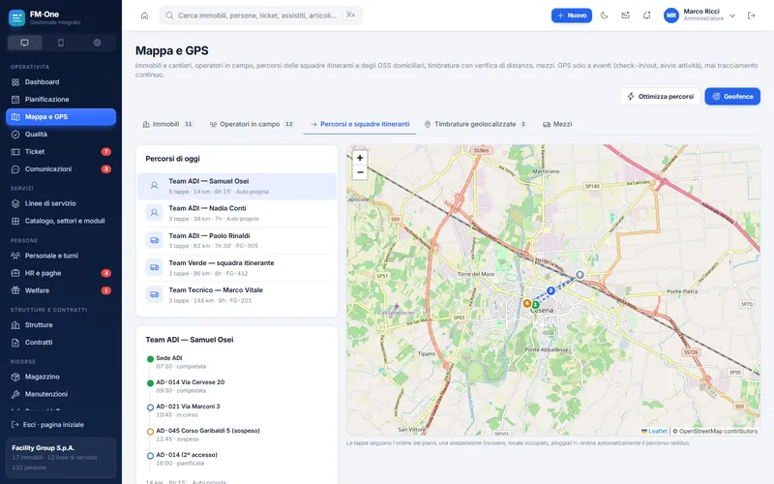774x484 pixels.
Task: Switch to Immobili tab
Action: click(167, 124)
